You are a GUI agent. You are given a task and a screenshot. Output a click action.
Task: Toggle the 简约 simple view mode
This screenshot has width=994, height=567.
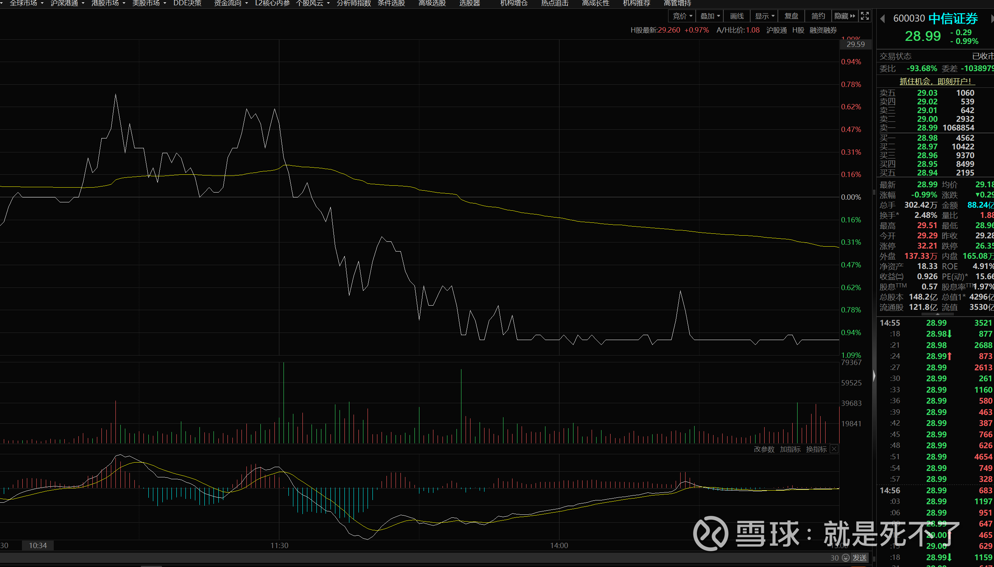(x=818, y=16)
